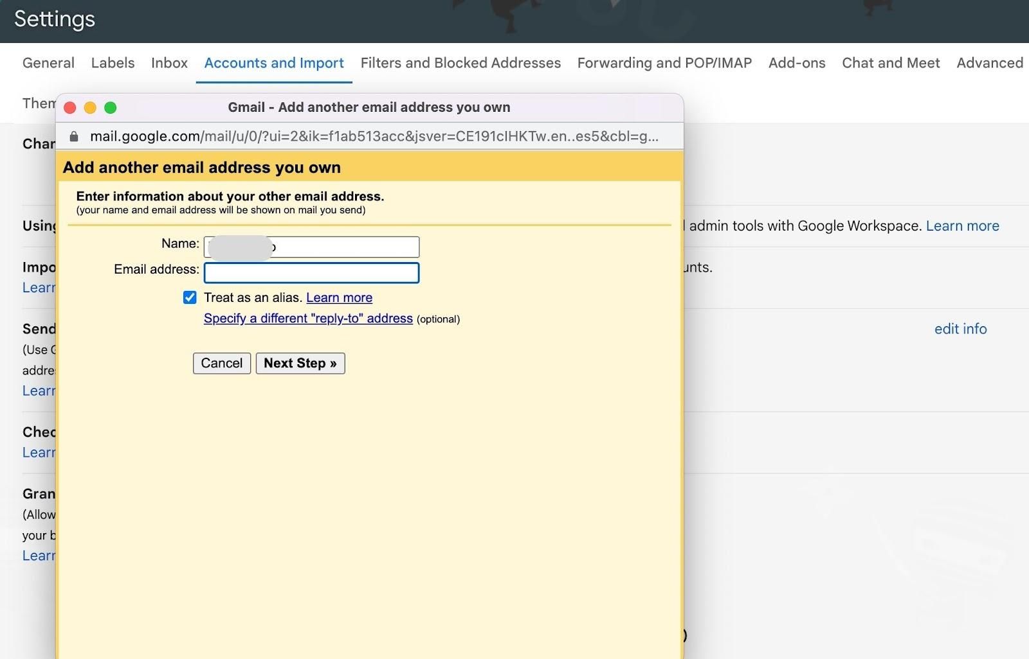Focus the Name input field
Image resolution: width=1029 pixels, height=659 pixels.
[x=311, y=247]
